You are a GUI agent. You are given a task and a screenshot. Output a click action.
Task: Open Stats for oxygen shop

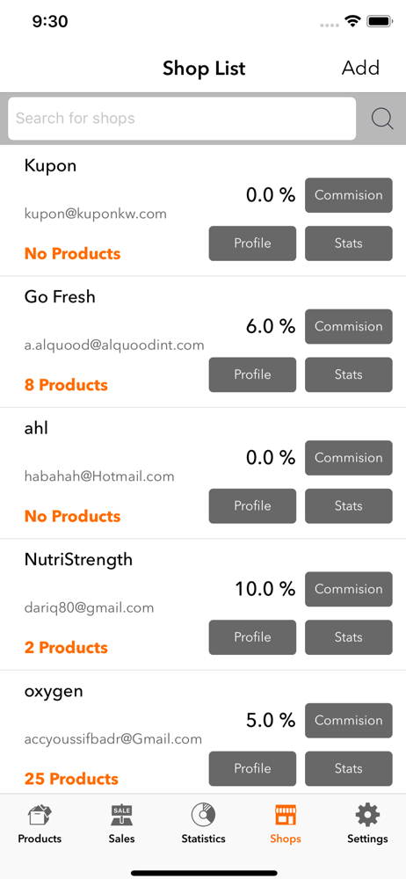tap(349, 768)
